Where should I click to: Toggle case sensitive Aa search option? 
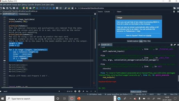pos(87,91)
